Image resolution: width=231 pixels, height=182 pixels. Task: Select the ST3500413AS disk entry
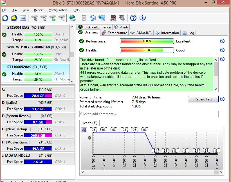coord(35,34)
